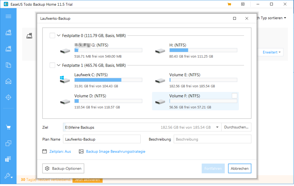Click the Festplatte 0 (111.79 GB, Basis, MBR) label
The width and height of the screenshot is (294, 186).
[94, 36]
